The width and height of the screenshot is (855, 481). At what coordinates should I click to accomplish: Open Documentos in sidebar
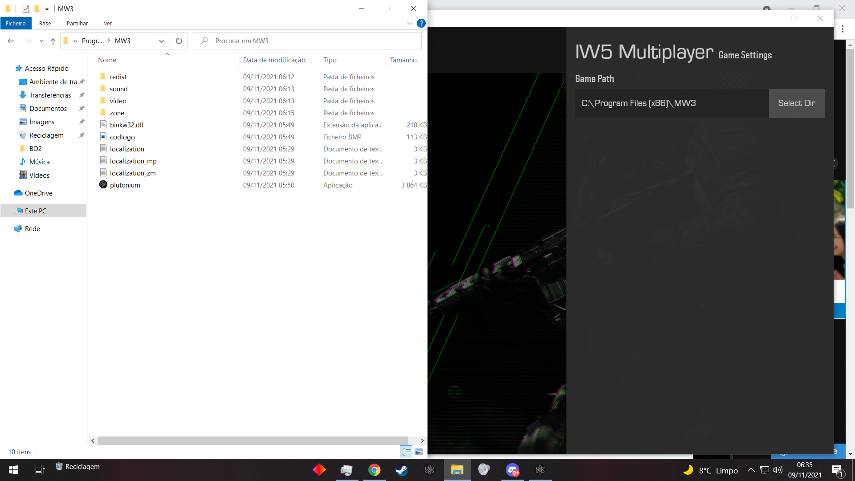pos(48,108)
